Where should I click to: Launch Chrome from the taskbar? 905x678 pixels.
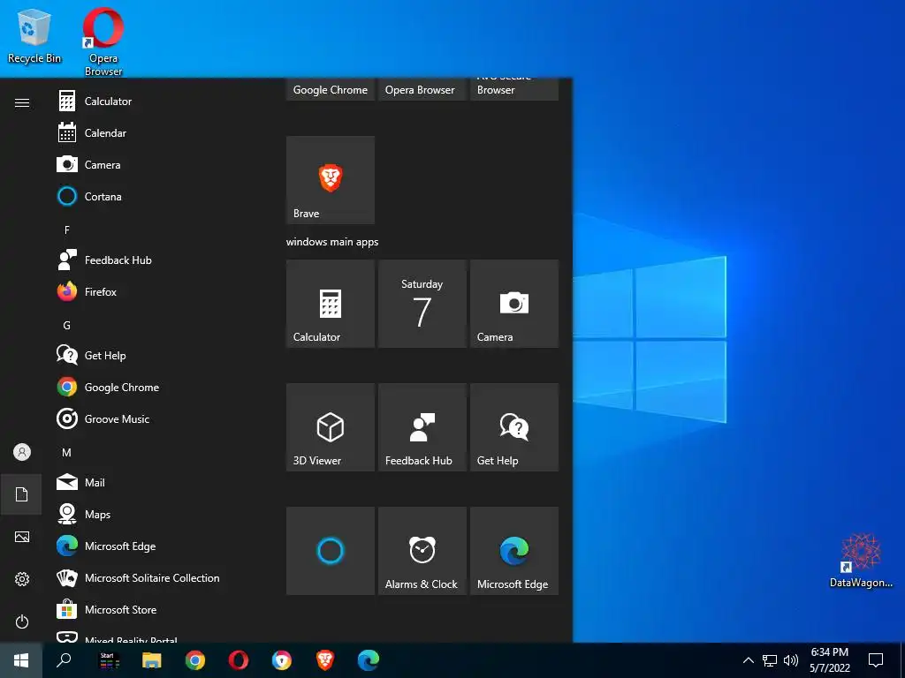(x=195, y=660)
